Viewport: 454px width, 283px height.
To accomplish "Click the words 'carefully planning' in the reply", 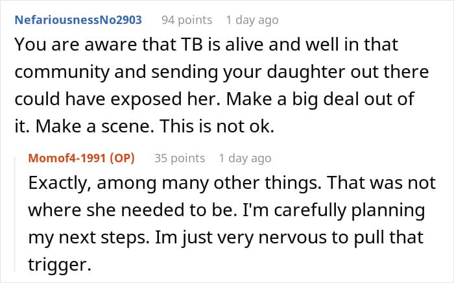I will click(x=350, y=210).
